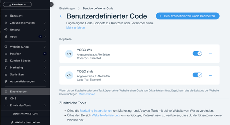This screenshot has width=230, height=125.
Task: Click the Erstellt mit WIX STUDIO label
Action: click(x=25, y=114)
